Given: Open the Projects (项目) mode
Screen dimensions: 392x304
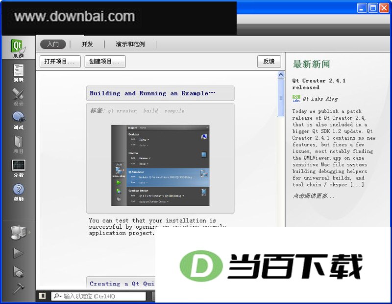Looking at the screenshot, I should tap(18, 144).
